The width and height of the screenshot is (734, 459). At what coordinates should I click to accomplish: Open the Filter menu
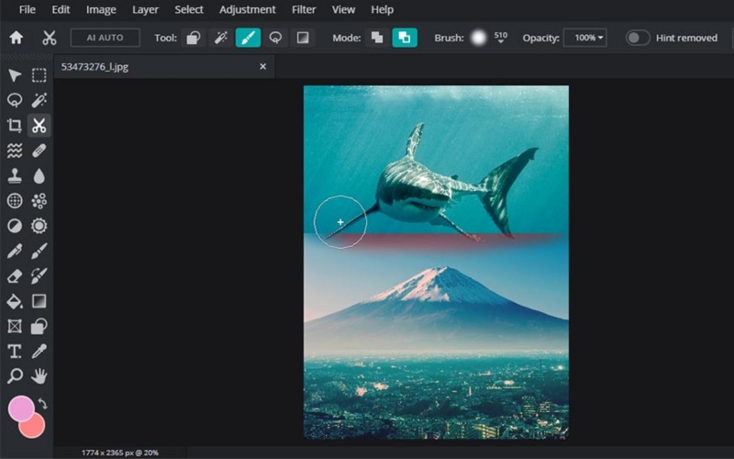pyautogui.click(x=304, y=9)
